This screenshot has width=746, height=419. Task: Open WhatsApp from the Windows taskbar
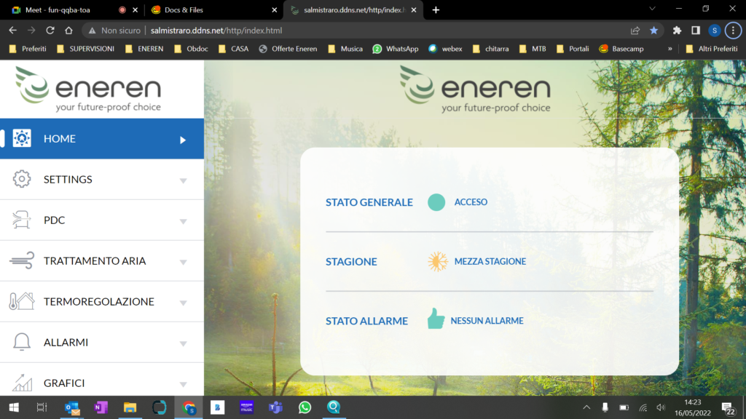pyautogui.click(x=305, y=407)
